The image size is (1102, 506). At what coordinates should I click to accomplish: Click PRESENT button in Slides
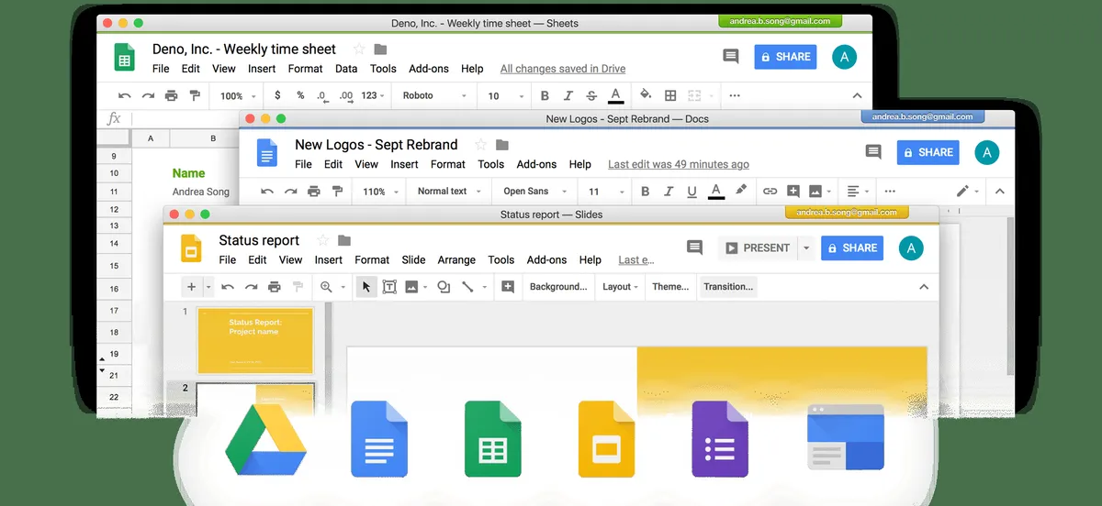(x=758, y=247)
